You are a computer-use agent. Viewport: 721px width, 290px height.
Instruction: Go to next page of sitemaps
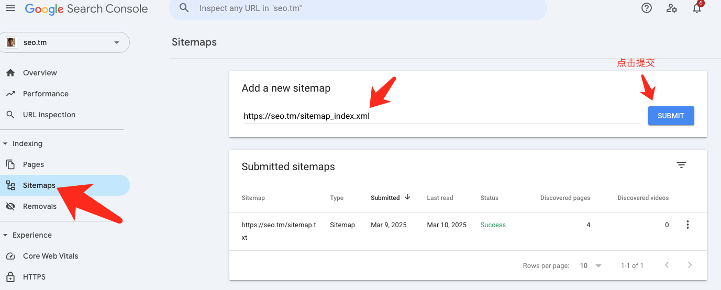coord(690,265)
